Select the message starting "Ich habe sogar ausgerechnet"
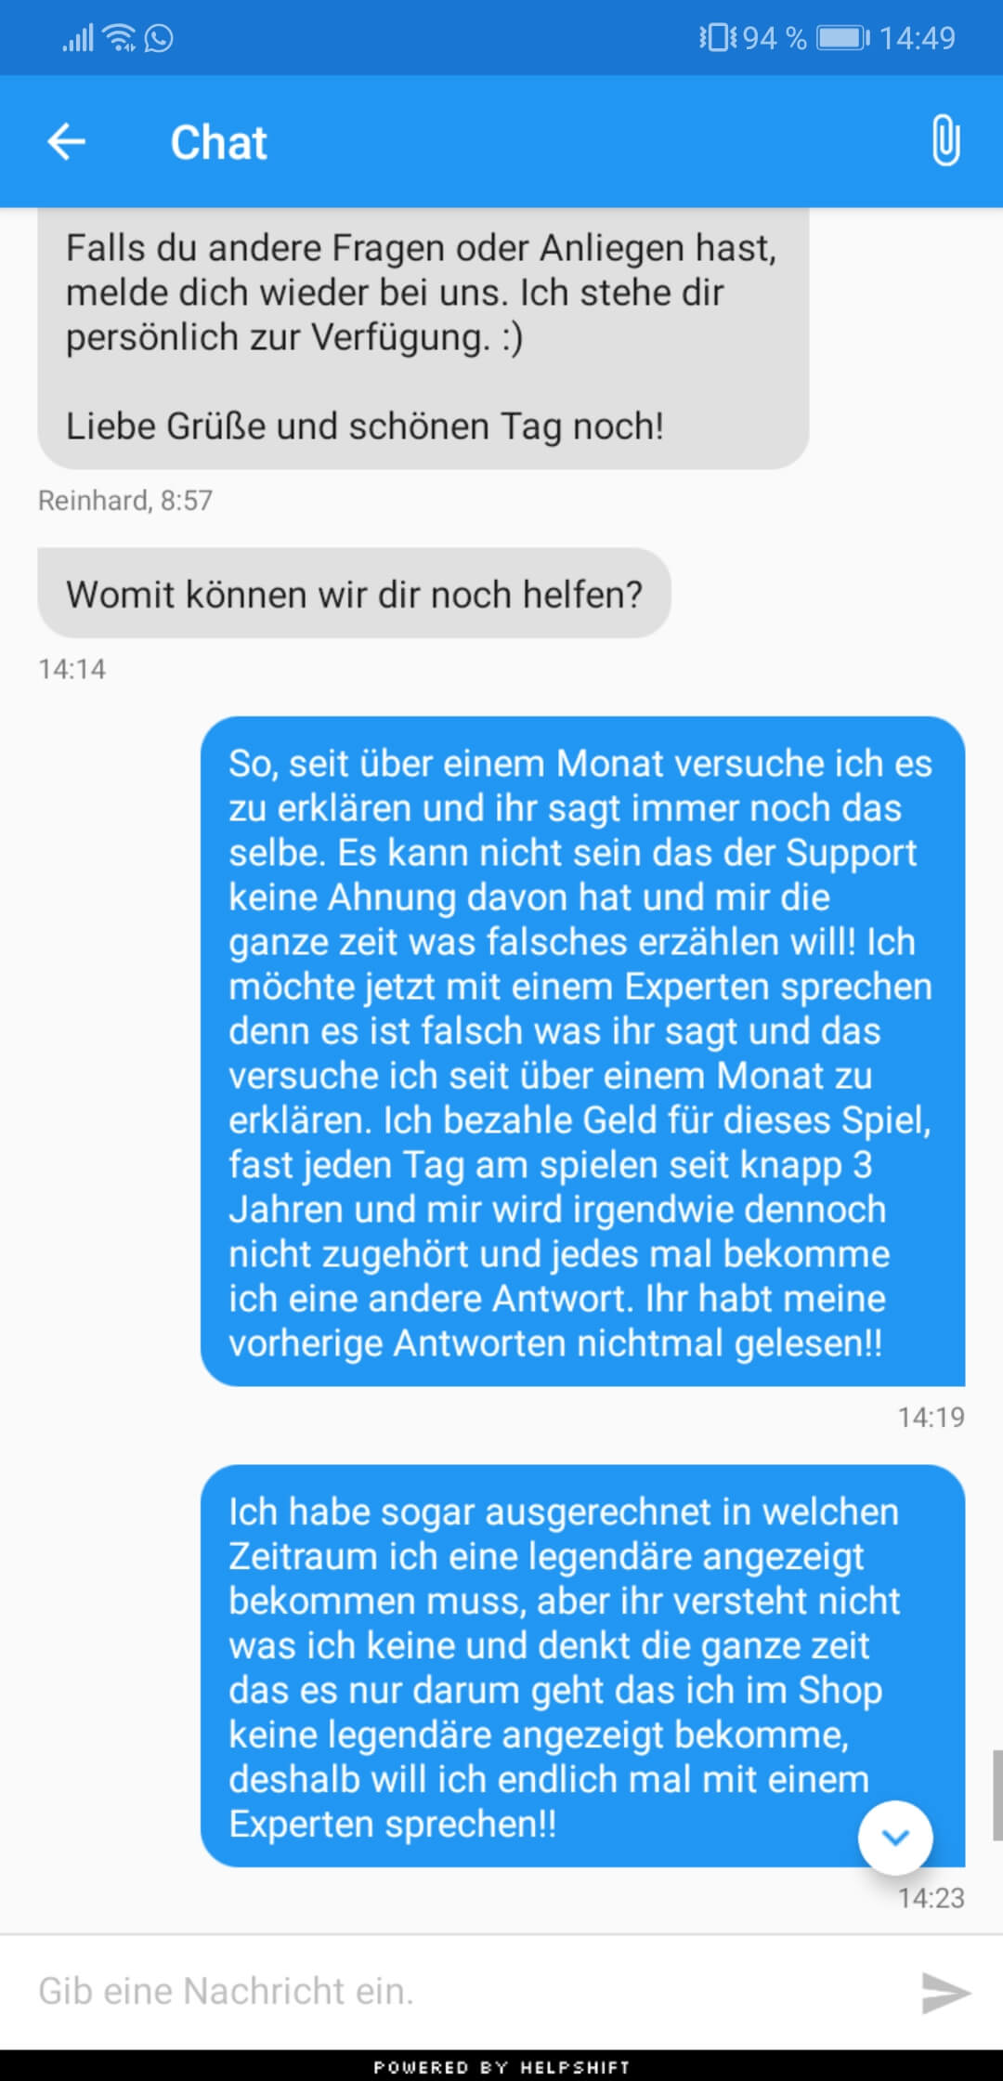The height and width of the screenshot is (2081, 1003). click(582, 1666)
